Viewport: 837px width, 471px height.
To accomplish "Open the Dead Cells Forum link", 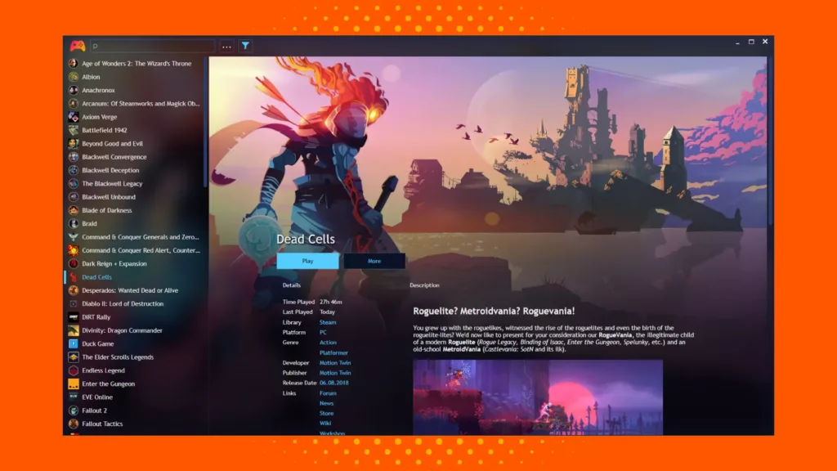I will tap(328, 392).
